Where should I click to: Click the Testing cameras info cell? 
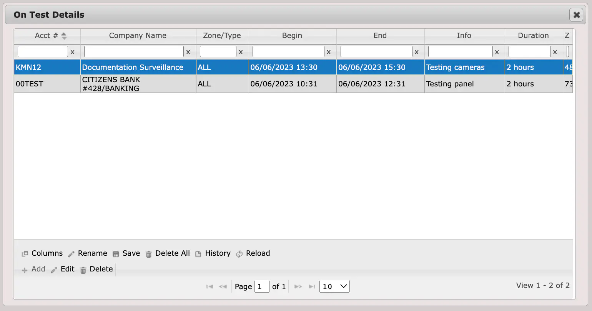[x=464, y=67]
